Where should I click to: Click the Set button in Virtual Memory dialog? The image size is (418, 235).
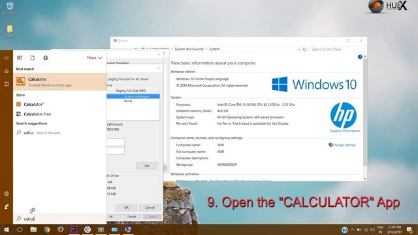(x=146, y=166)
